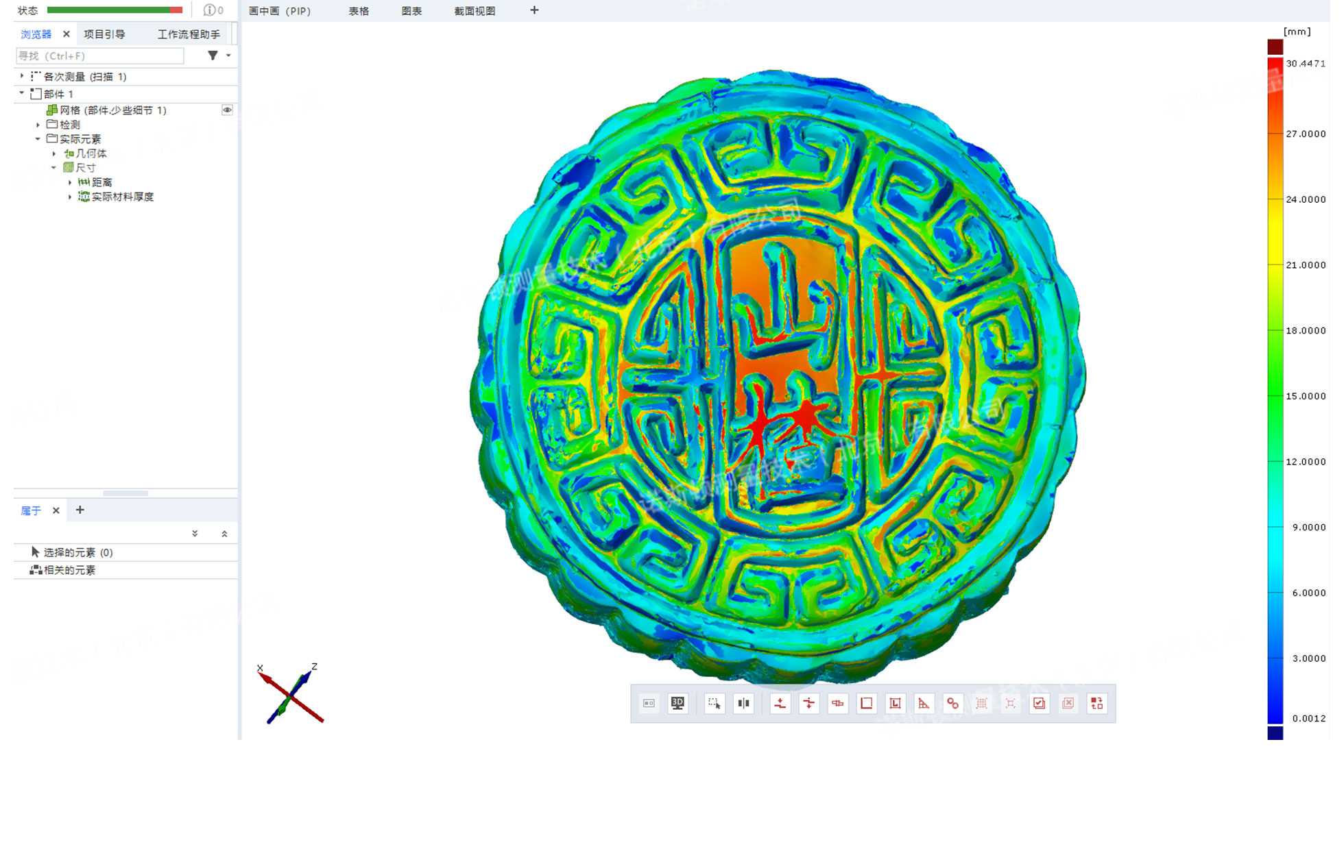Click the dark red over-range swatch
The image size is (1344, 853).
[x=1275, y=47]
